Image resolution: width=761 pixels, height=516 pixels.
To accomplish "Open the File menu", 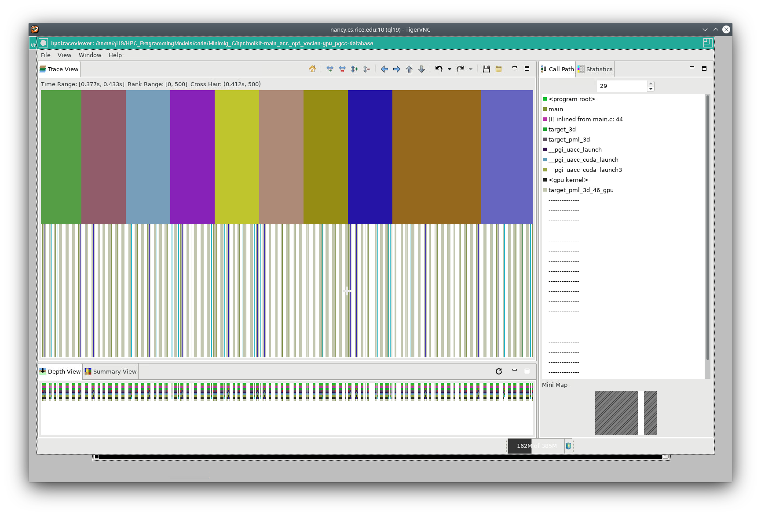I will 46,55.
